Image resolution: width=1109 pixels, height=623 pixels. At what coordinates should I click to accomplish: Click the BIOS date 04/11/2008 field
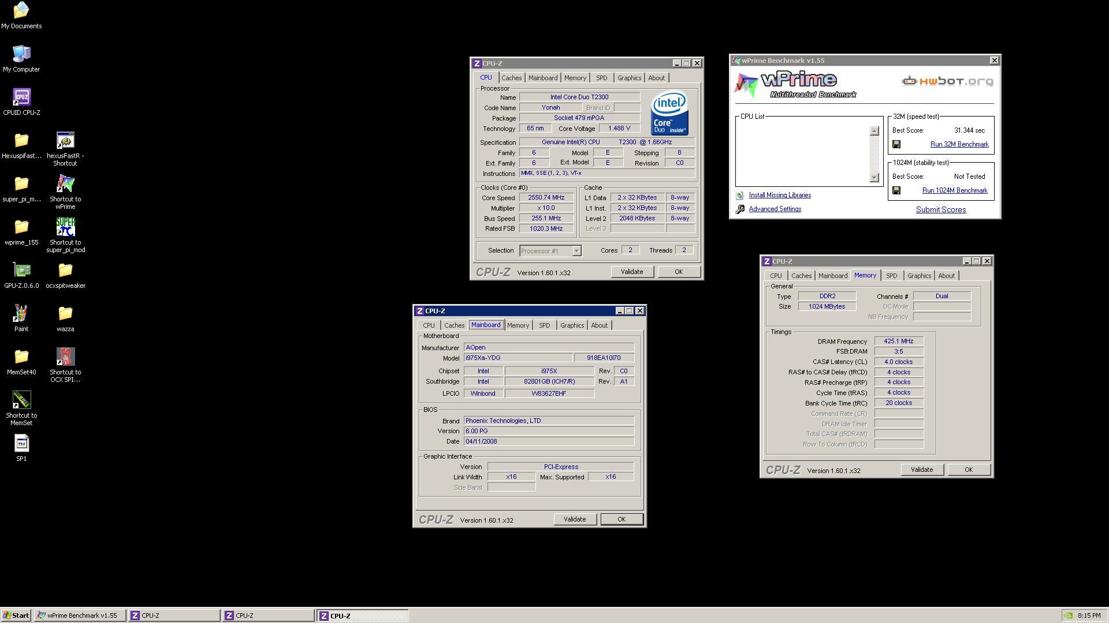(x=549, y=441)
